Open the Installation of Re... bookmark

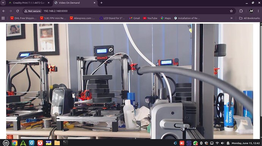click(187, 18)
